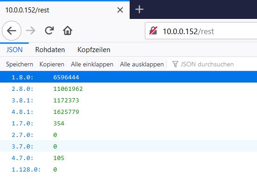Image resolution: width=257 pixels, height=184 pixels.
Task: Select the 4.7.0 row with value 105
Action: (129, 158)
